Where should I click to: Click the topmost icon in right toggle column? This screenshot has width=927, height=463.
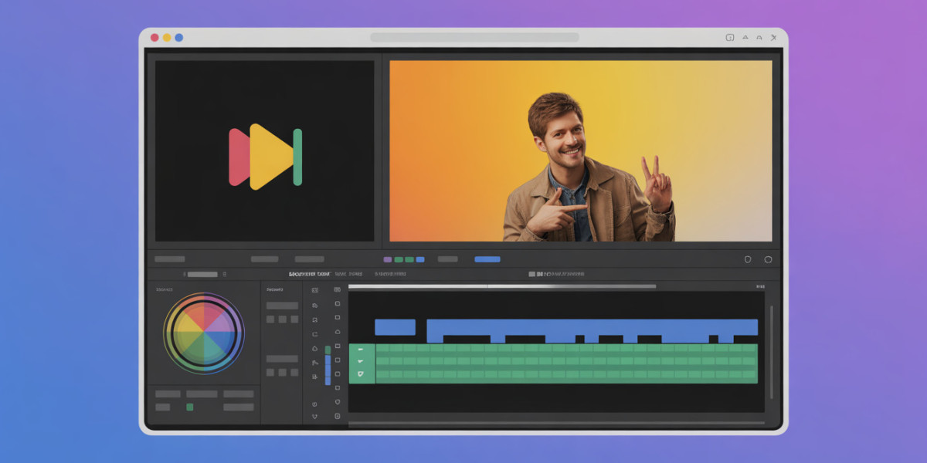(337, 290)
